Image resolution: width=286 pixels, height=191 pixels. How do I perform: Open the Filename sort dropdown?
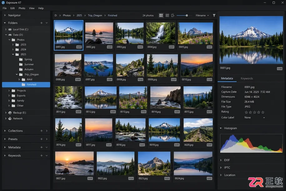click(x=202, y=16)
